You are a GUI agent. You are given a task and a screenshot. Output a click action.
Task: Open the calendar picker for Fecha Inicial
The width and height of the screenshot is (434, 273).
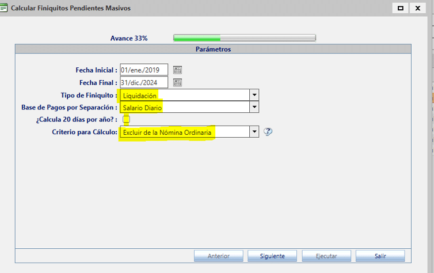[x=178, y=70]
